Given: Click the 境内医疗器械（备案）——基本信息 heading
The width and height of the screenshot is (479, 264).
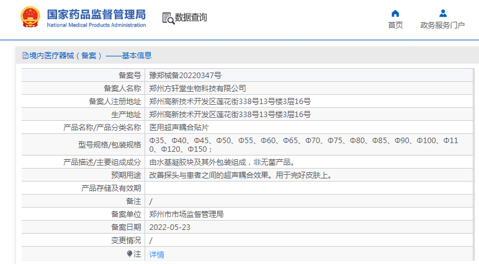Looking at the screenshot, I should (x=91, y=56).
